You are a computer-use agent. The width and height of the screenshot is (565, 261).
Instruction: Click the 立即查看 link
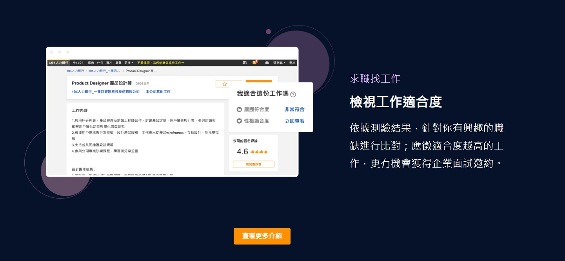pyautogui.click(x=294, y=121)
